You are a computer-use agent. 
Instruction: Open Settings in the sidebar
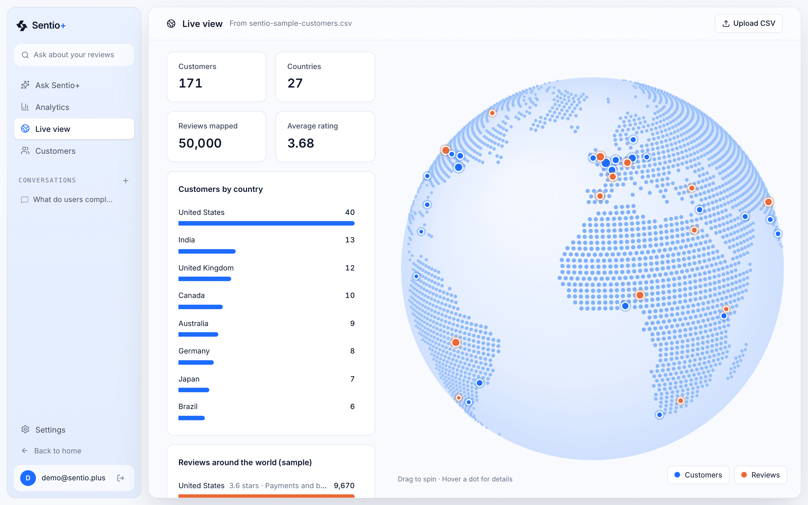coord(74,430)
